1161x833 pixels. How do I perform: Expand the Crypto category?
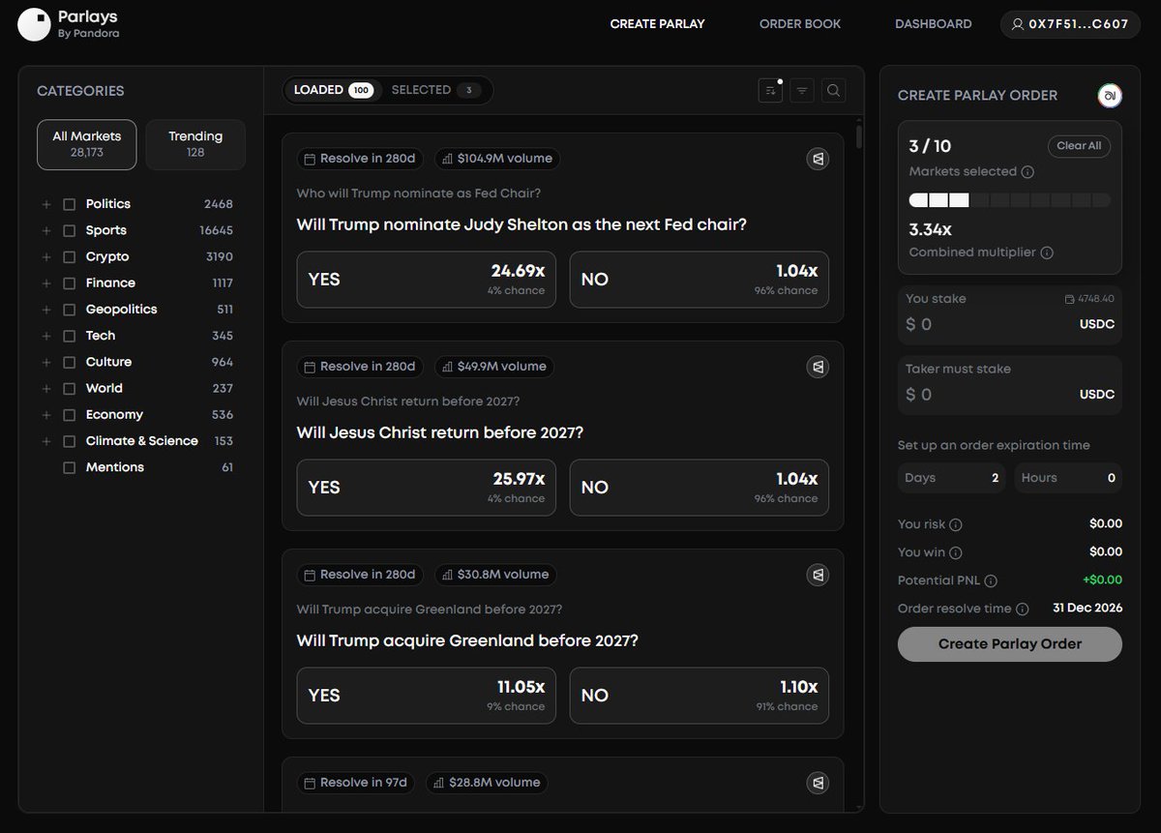[45, 257]
